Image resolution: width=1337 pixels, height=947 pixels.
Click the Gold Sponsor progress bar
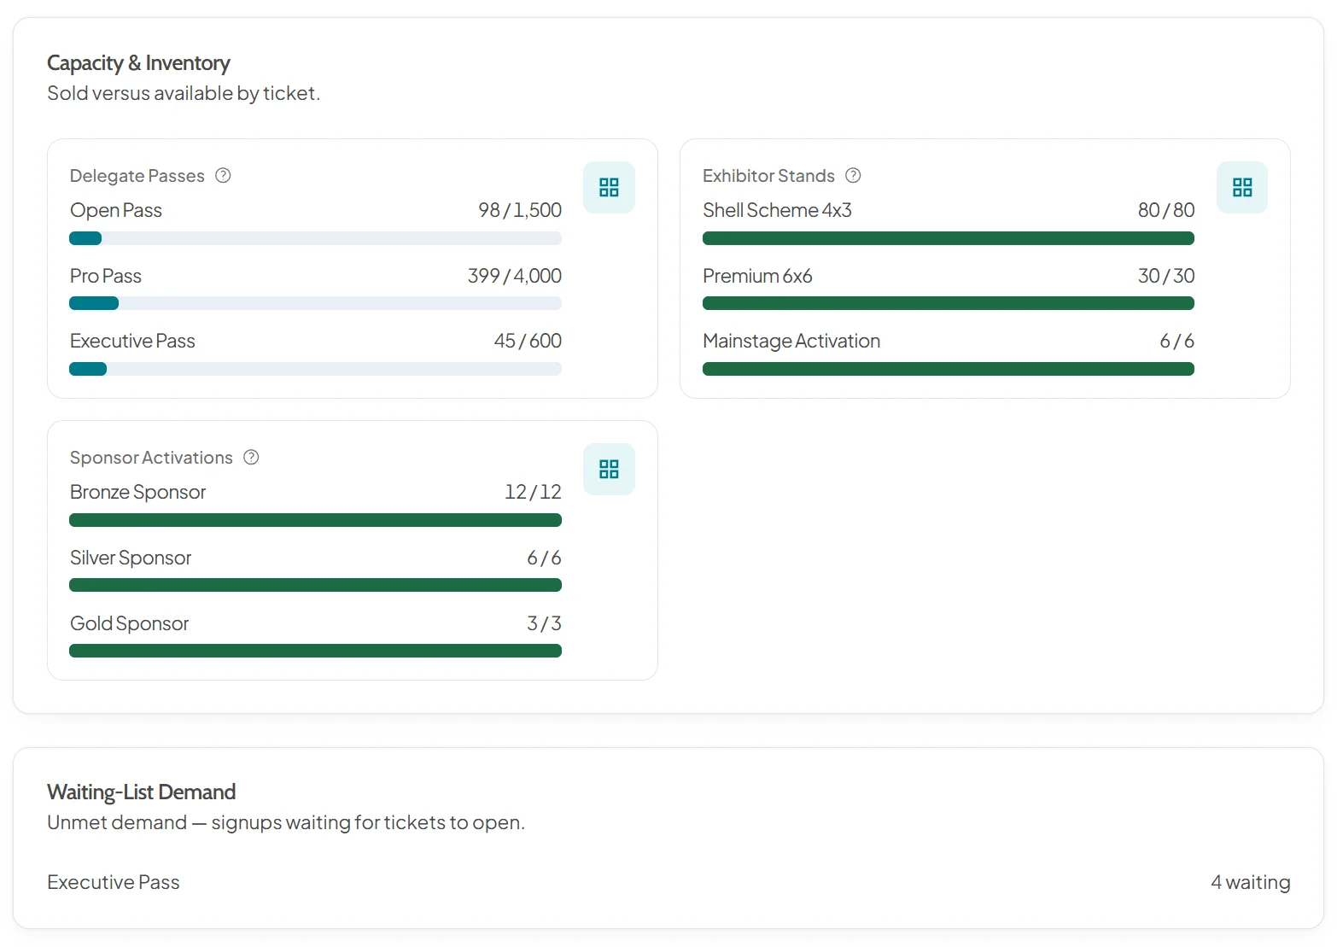[x=316, y=651]
